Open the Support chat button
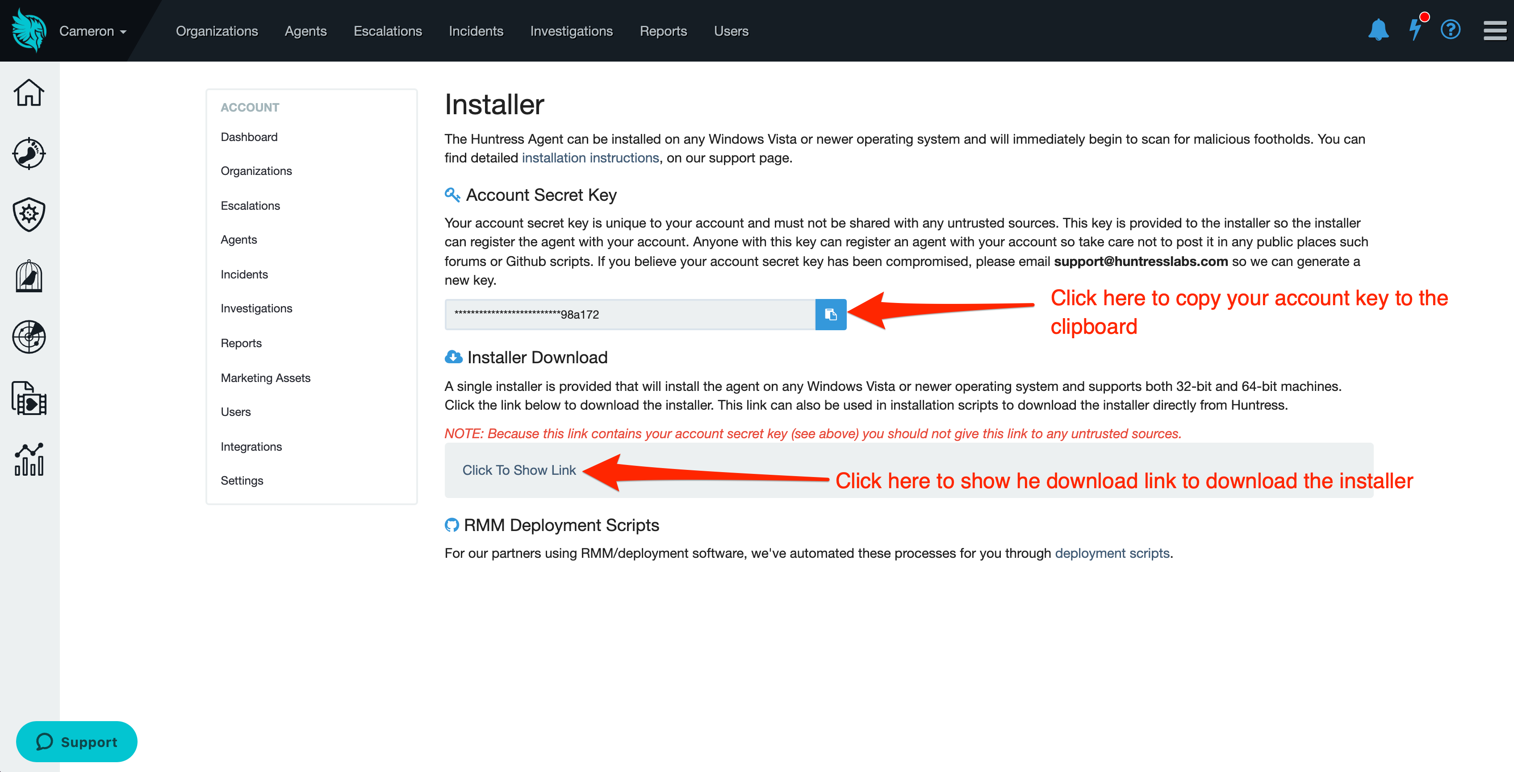The height and width of the screenshot is (772, 1514). [x=76, y=742]
